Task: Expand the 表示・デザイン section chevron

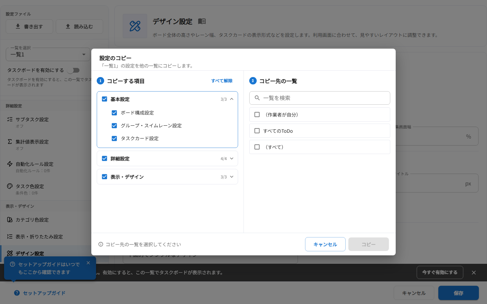Action: (232, 177)
